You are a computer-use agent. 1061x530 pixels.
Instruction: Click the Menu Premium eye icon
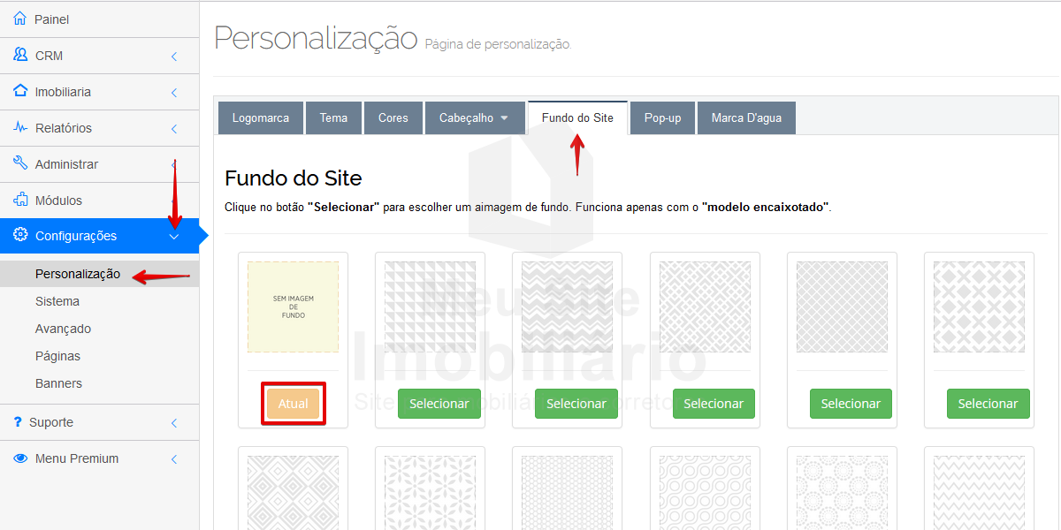click(x=20, y=458)
